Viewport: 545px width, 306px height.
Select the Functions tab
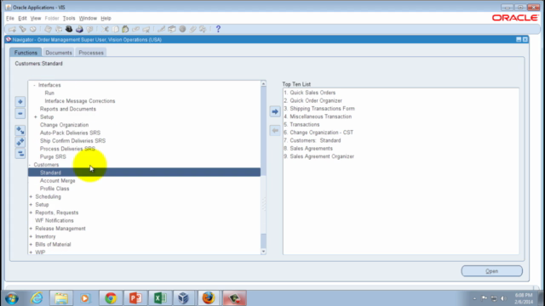26,53
